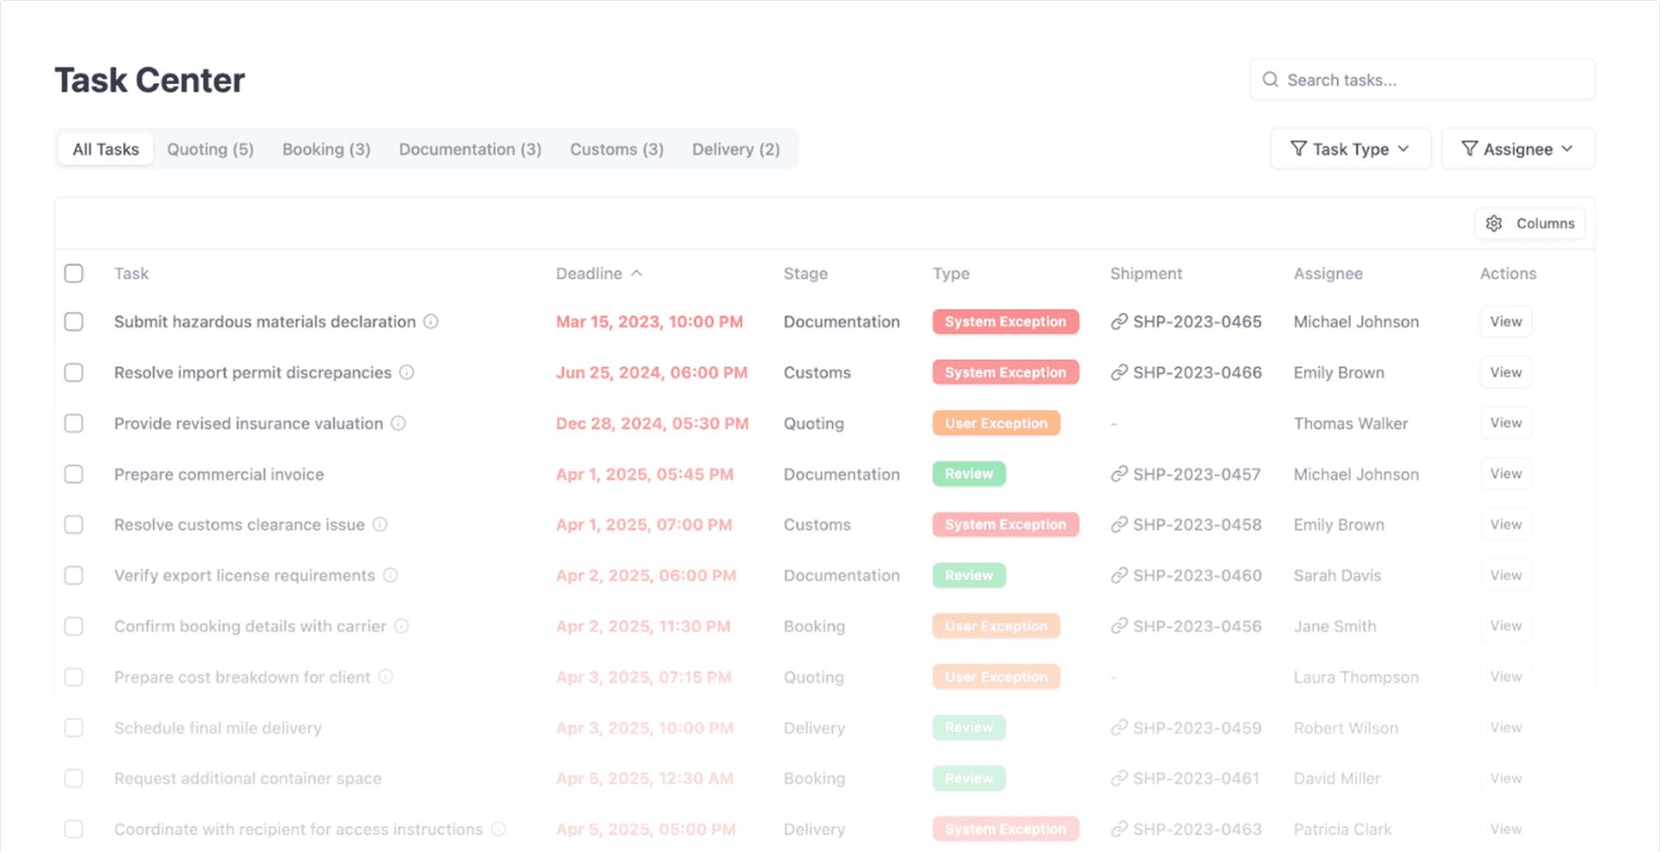Viewport: 1660px width, 854px height.
Task: Select checkbox for Verify export license requirements
Action: 74,576
